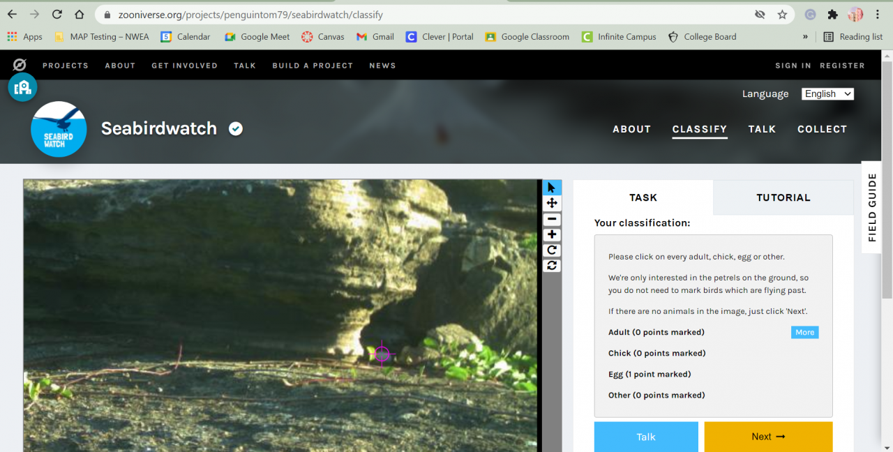Click the blocked cookies eye icon
Image resolution: width=893 pixels, height=452 pixels.
[760, 15]
